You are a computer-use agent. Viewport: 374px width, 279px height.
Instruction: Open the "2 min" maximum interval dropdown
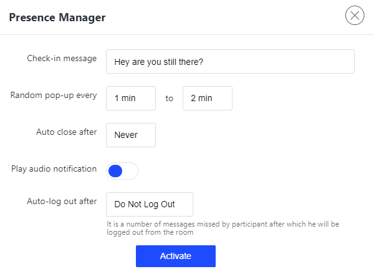pyautogui.click(x=207, y=99)
